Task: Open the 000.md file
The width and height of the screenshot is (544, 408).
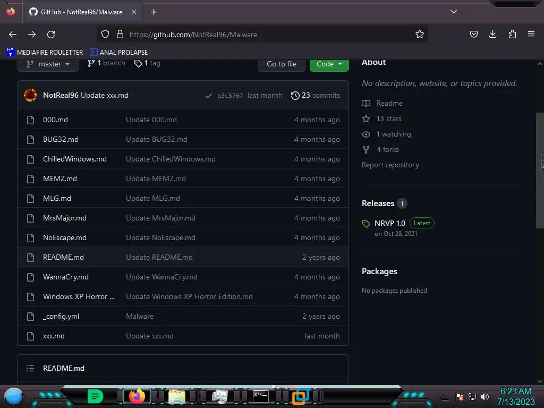Action: point(55,120)
